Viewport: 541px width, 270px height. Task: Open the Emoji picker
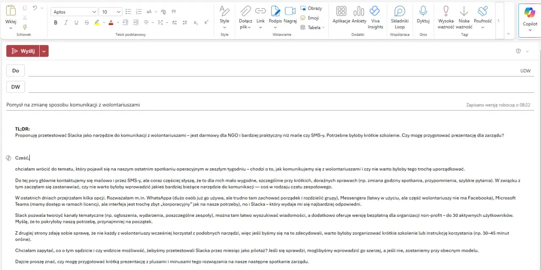pyautogui.click(x=309, y=18)
